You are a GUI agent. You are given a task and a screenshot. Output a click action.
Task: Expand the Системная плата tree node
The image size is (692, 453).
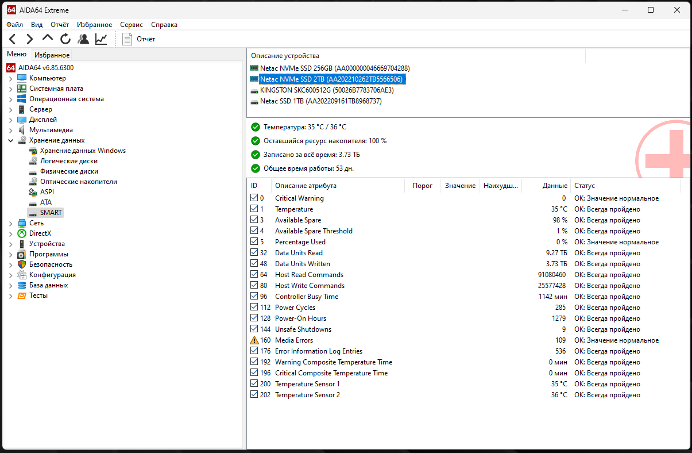[10, 89]
